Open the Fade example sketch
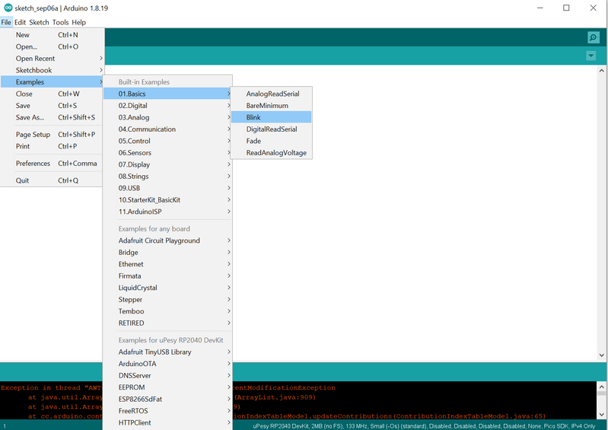 272,141
